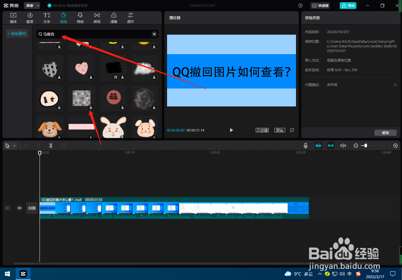
Task: Switch to the 转场 transitions tab
Action: pos(97,18)
